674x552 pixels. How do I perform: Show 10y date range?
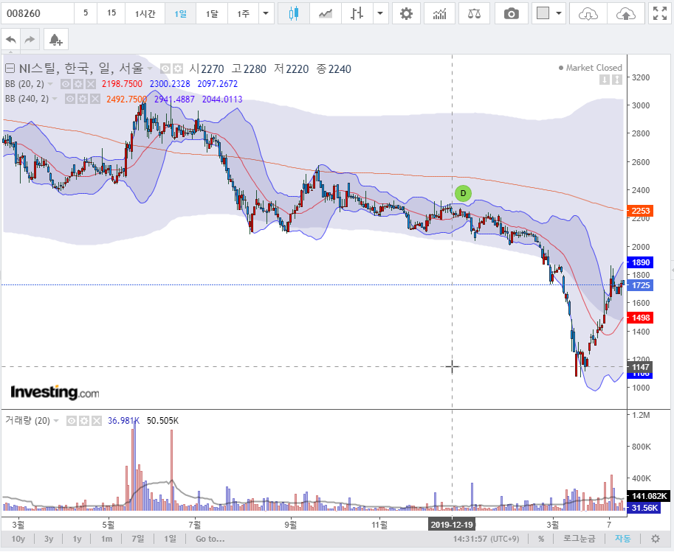click(x=18, y=539)
